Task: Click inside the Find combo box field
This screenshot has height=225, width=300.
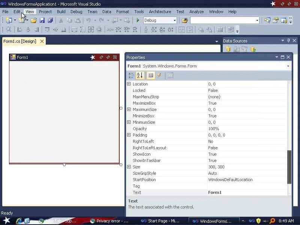Action: click(223, 21)
